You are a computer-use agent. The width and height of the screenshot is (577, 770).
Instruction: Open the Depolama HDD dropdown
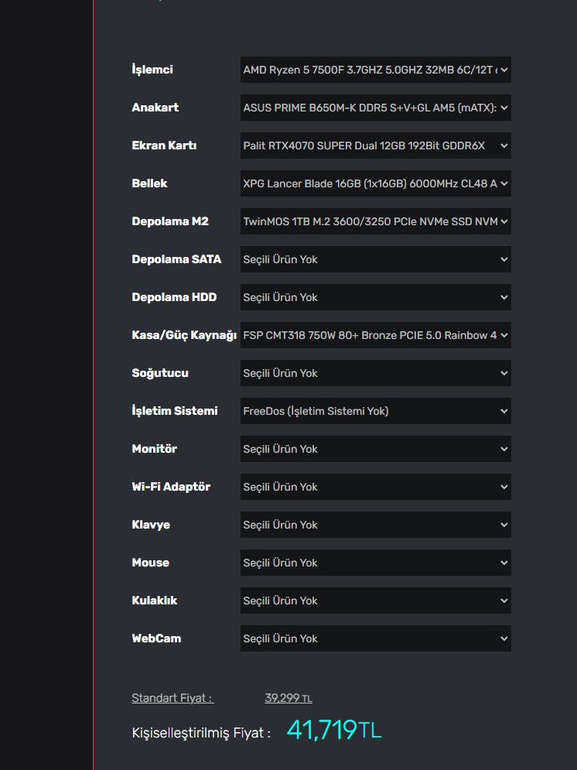[375, 297]
